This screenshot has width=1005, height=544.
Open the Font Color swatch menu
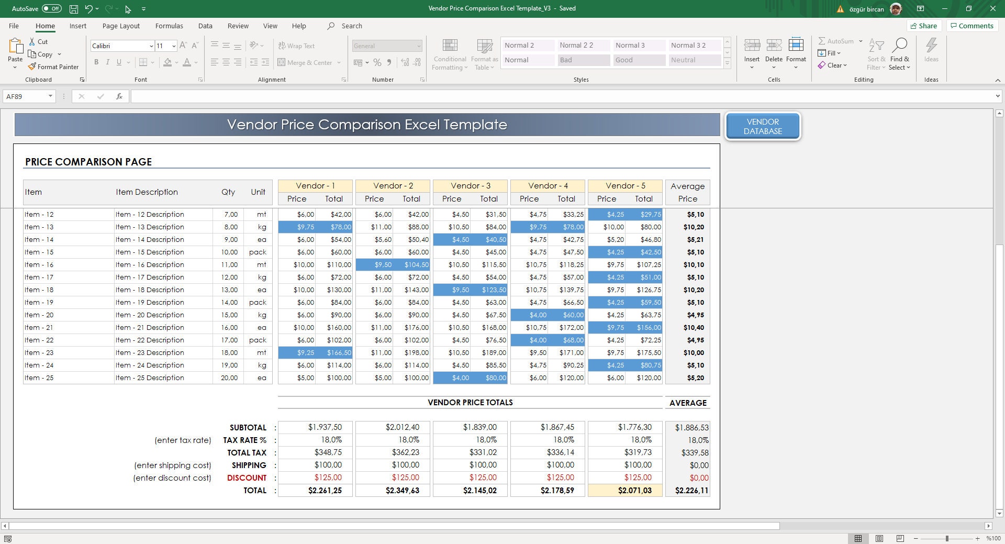tap(195, 62)
